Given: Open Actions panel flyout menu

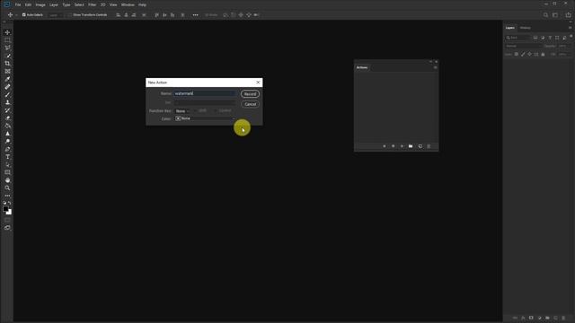Looking at the screenshot, I should (435, 67).
